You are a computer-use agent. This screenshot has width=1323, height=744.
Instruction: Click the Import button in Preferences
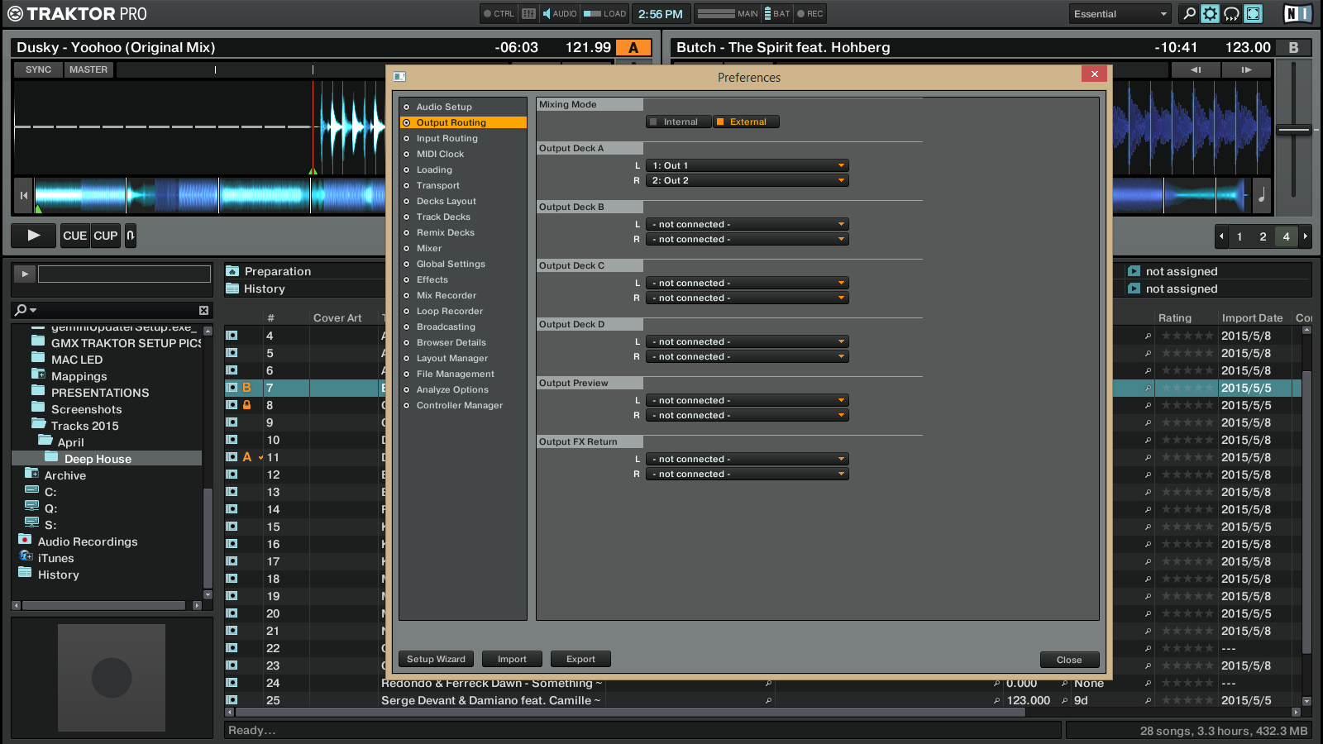[x=512, y=659]
